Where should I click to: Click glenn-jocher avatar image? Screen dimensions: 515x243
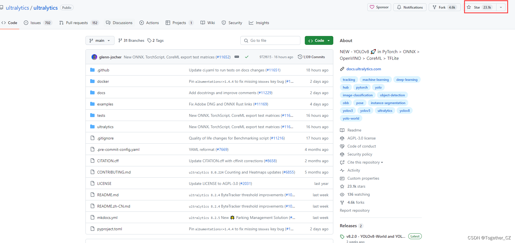click(x=94, y=57)
